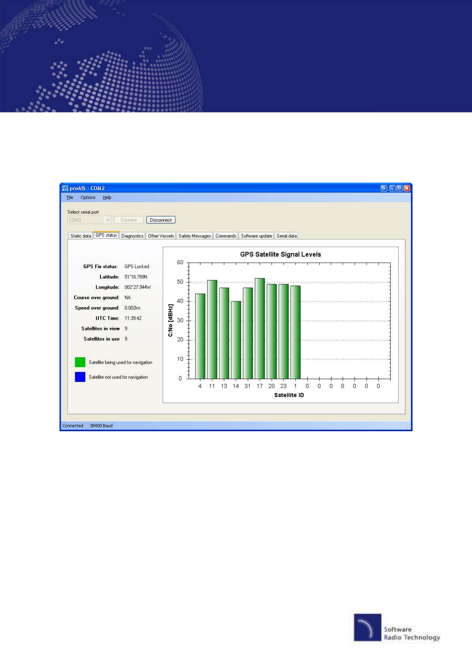Click the 'Satellite ID' axis label

[289, 395]
